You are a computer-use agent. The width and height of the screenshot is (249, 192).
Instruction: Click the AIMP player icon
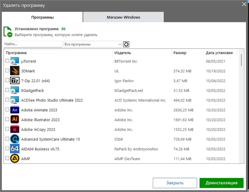pos(15,159)
